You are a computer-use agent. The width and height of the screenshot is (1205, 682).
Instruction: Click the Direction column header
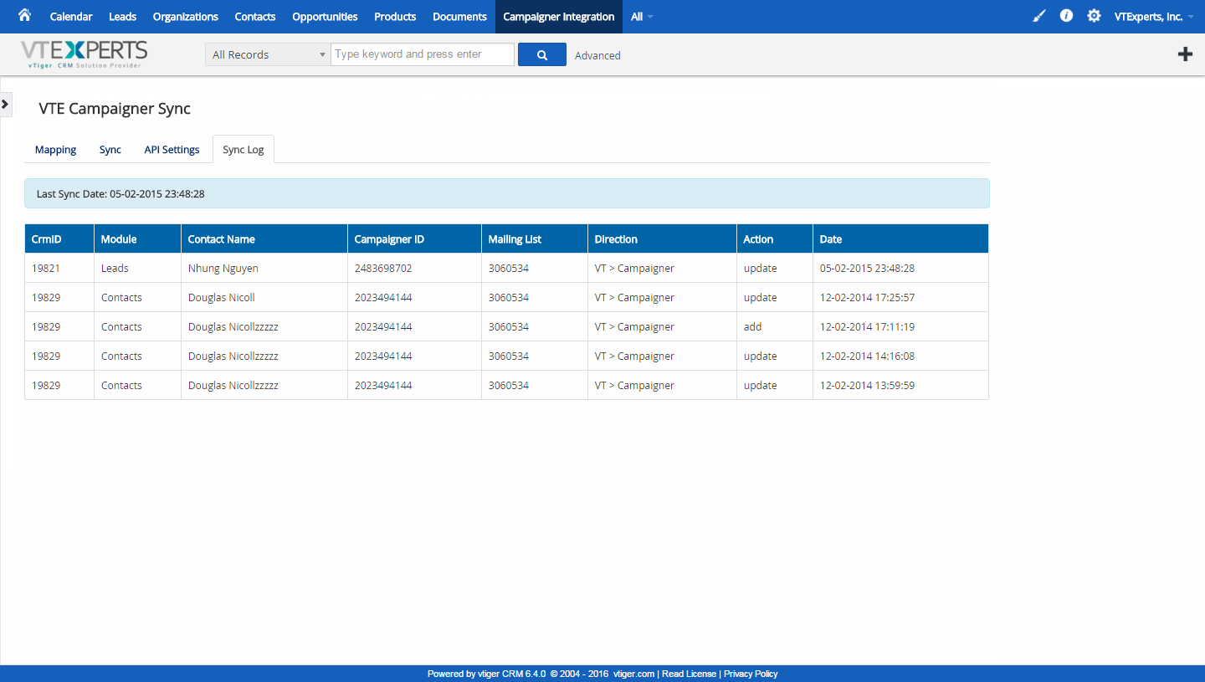click(662, 238)
